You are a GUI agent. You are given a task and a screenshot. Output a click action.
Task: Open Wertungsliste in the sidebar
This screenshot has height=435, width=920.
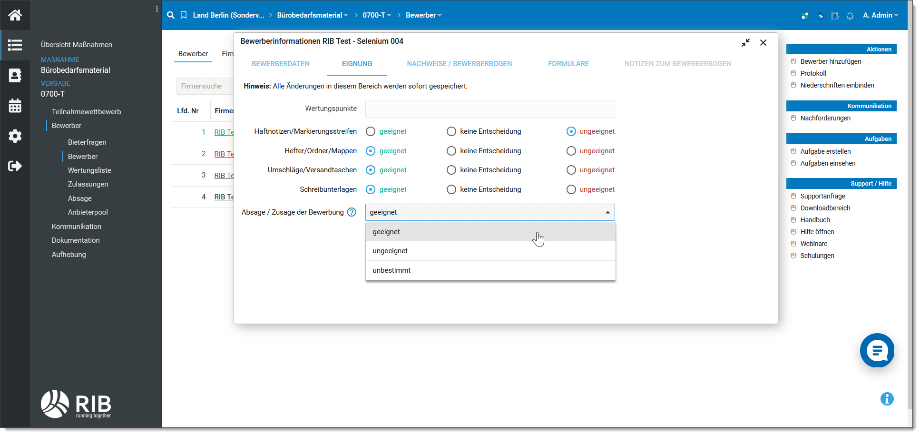pyautogui.click(x=89, y=170)
